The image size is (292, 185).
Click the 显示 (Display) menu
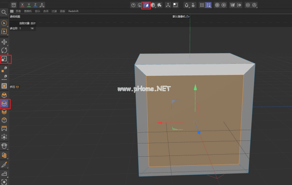37,11
